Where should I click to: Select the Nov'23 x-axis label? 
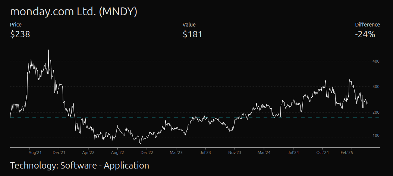pyautogui.click(x=235, y=152)
